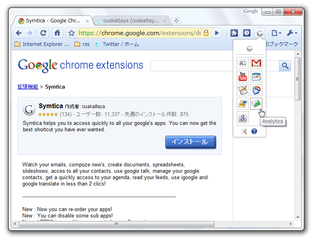Open the clock extension button

[247, 33]
